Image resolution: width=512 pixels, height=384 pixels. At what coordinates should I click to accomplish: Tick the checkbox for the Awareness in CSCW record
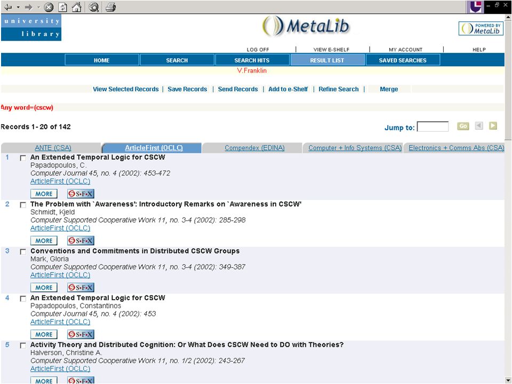pyautogui.click(x=23, y=205)
